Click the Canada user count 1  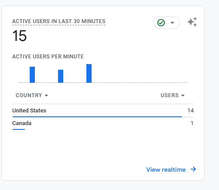click(192, 123)
